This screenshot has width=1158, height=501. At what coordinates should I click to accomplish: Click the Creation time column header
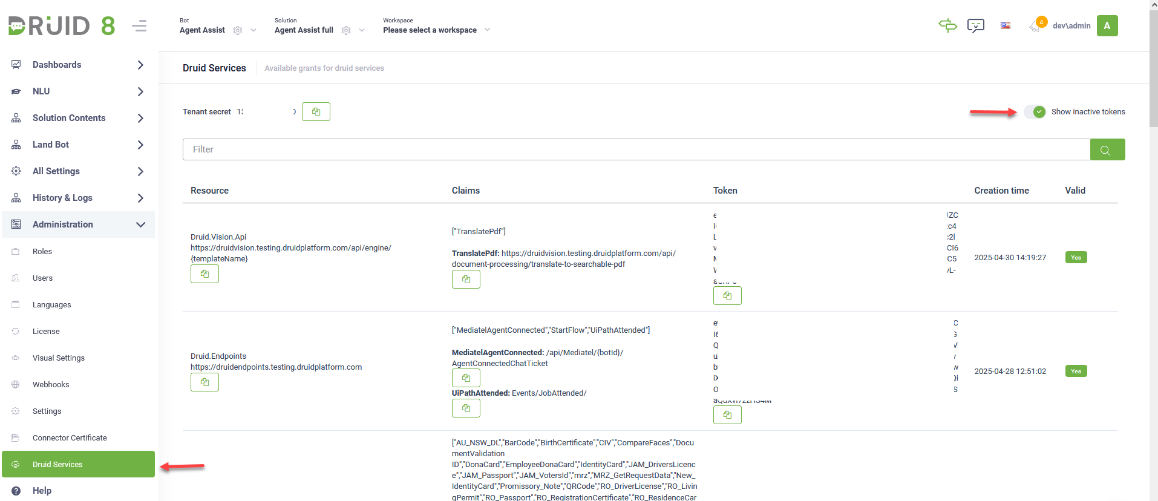tap(1001, 191)
